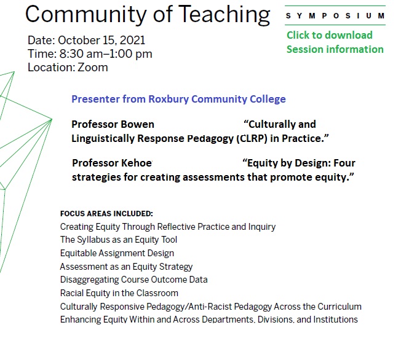Click the SYMPOSIUM label
This screenshot has height=349, width=417.
[x=335, y=16]
